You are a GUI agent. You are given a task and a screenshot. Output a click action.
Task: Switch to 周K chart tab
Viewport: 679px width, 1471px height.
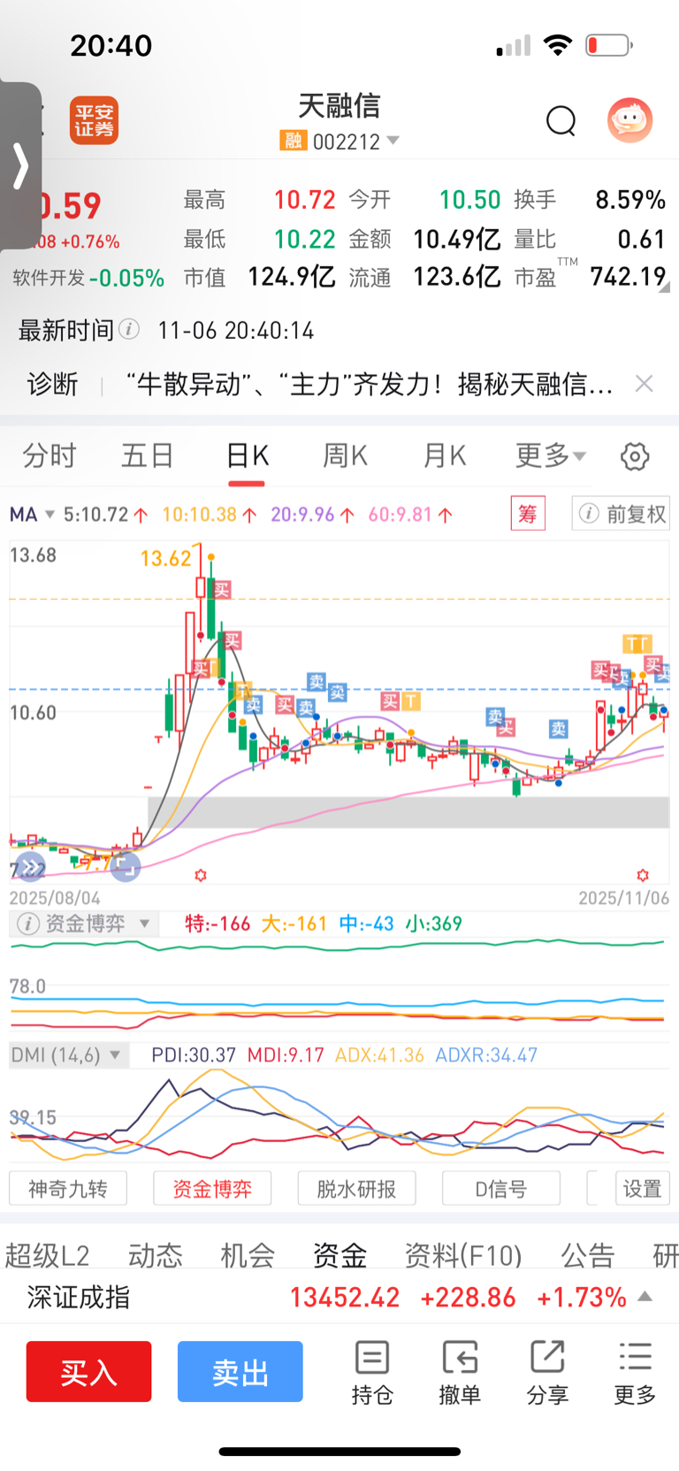(x=345, y=456)
